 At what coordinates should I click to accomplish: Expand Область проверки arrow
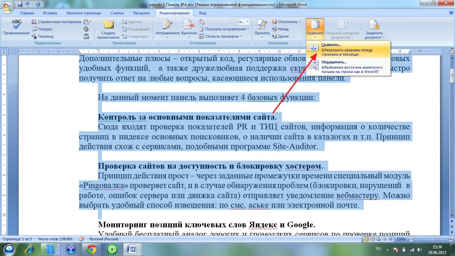click(x=241, y=37)
